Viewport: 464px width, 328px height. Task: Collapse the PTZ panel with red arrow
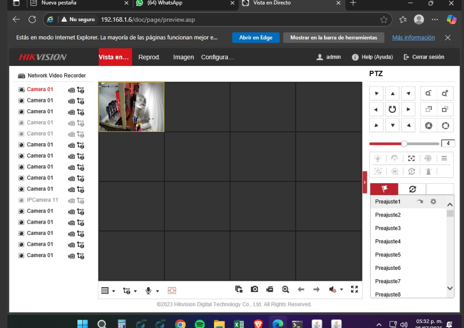click(365, 182)
